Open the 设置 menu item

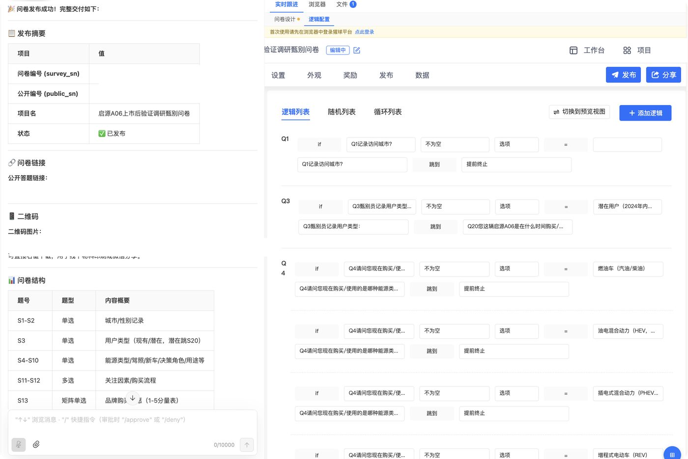278,75
